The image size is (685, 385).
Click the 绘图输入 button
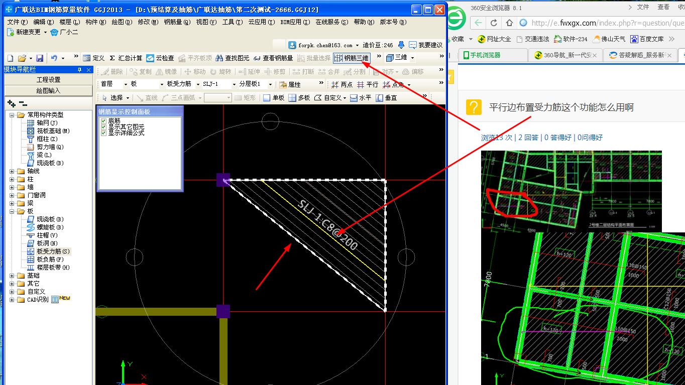48,91
